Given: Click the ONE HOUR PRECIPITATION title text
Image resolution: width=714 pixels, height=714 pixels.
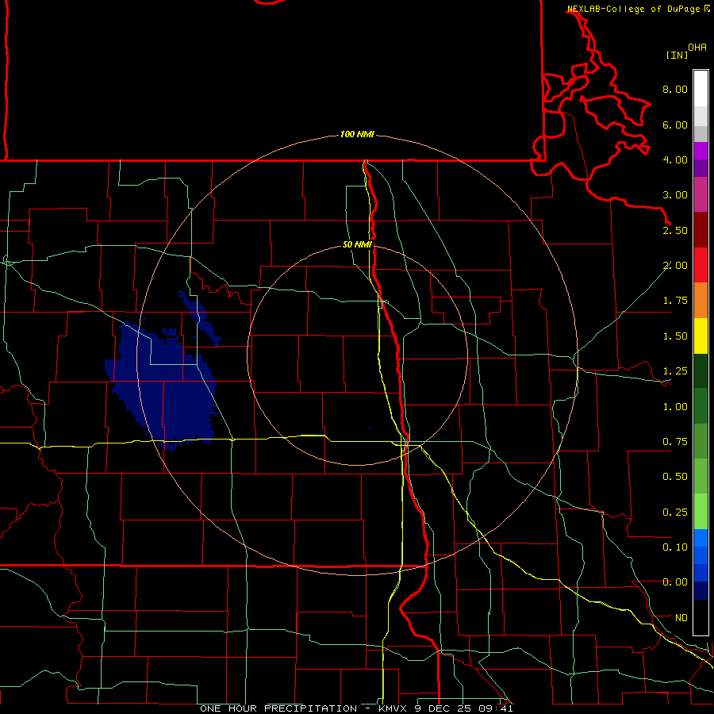Looking at the screenshot, I should click(278, 708).
